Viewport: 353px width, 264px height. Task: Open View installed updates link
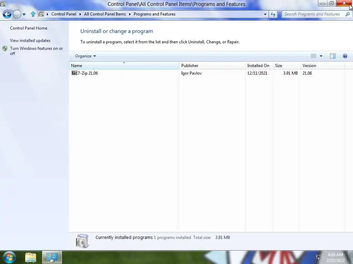30,41
